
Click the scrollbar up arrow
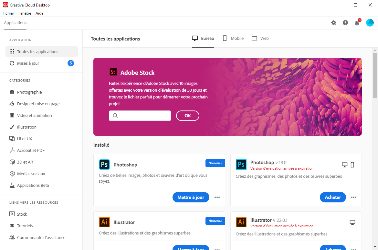tap(375, 51)
